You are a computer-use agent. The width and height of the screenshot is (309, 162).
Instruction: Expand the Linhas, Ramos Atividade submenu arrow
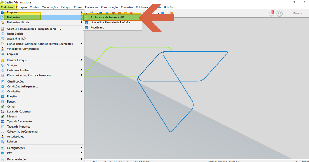tap(81, 44)
